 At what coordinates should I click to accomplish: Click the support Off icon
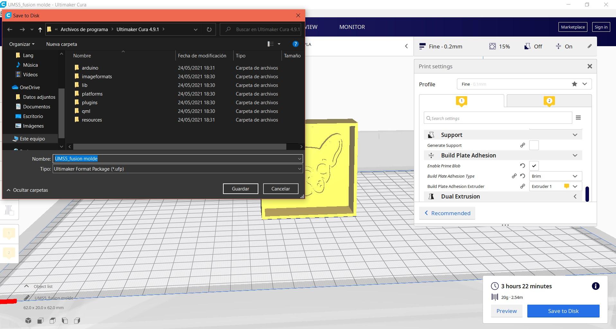point(527,46)
